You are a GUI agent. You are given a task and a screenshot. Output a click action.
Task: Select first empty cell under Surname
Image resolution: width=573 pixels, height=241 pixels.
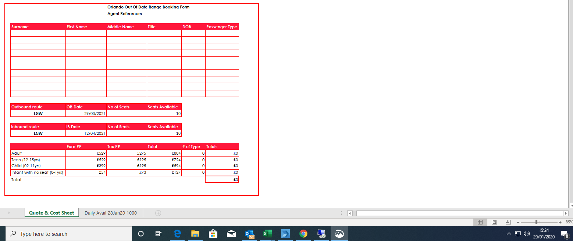[38, 33]
